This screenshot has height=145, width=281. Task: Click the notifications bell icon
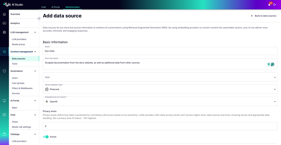click(x=269, y=5)
